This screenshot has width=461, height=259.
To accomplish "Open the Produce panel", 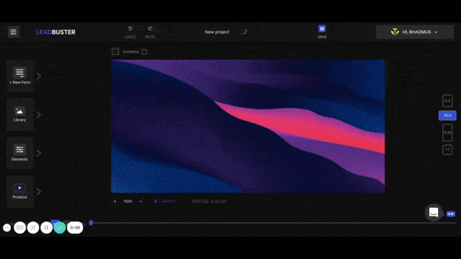I will (x=19, y=191).
